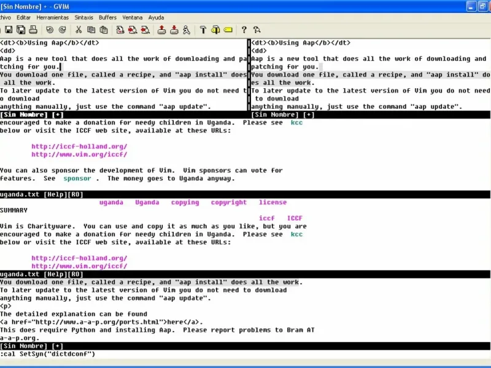Click the Find and Replace icon
This screenshot has height=368, width=491.
(120, 29)
